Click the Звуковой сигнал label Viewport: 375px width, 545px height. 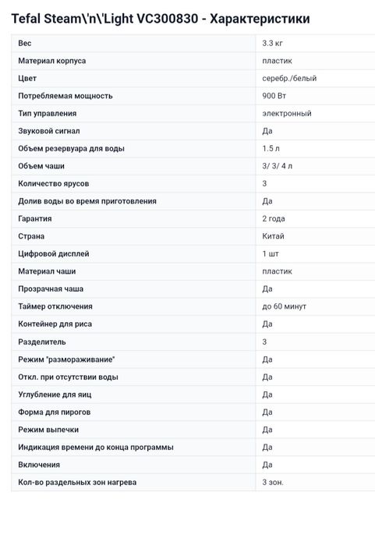[49, 131]
